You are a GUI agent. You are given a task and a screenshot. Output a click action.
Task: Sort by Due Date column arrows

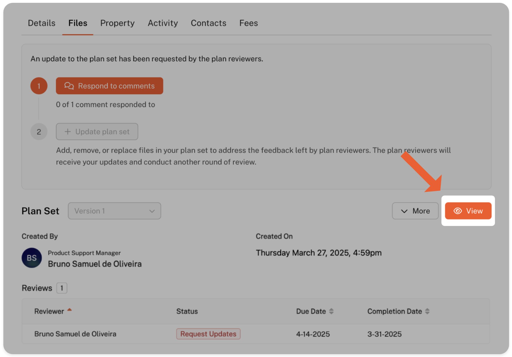coord(331,311)
